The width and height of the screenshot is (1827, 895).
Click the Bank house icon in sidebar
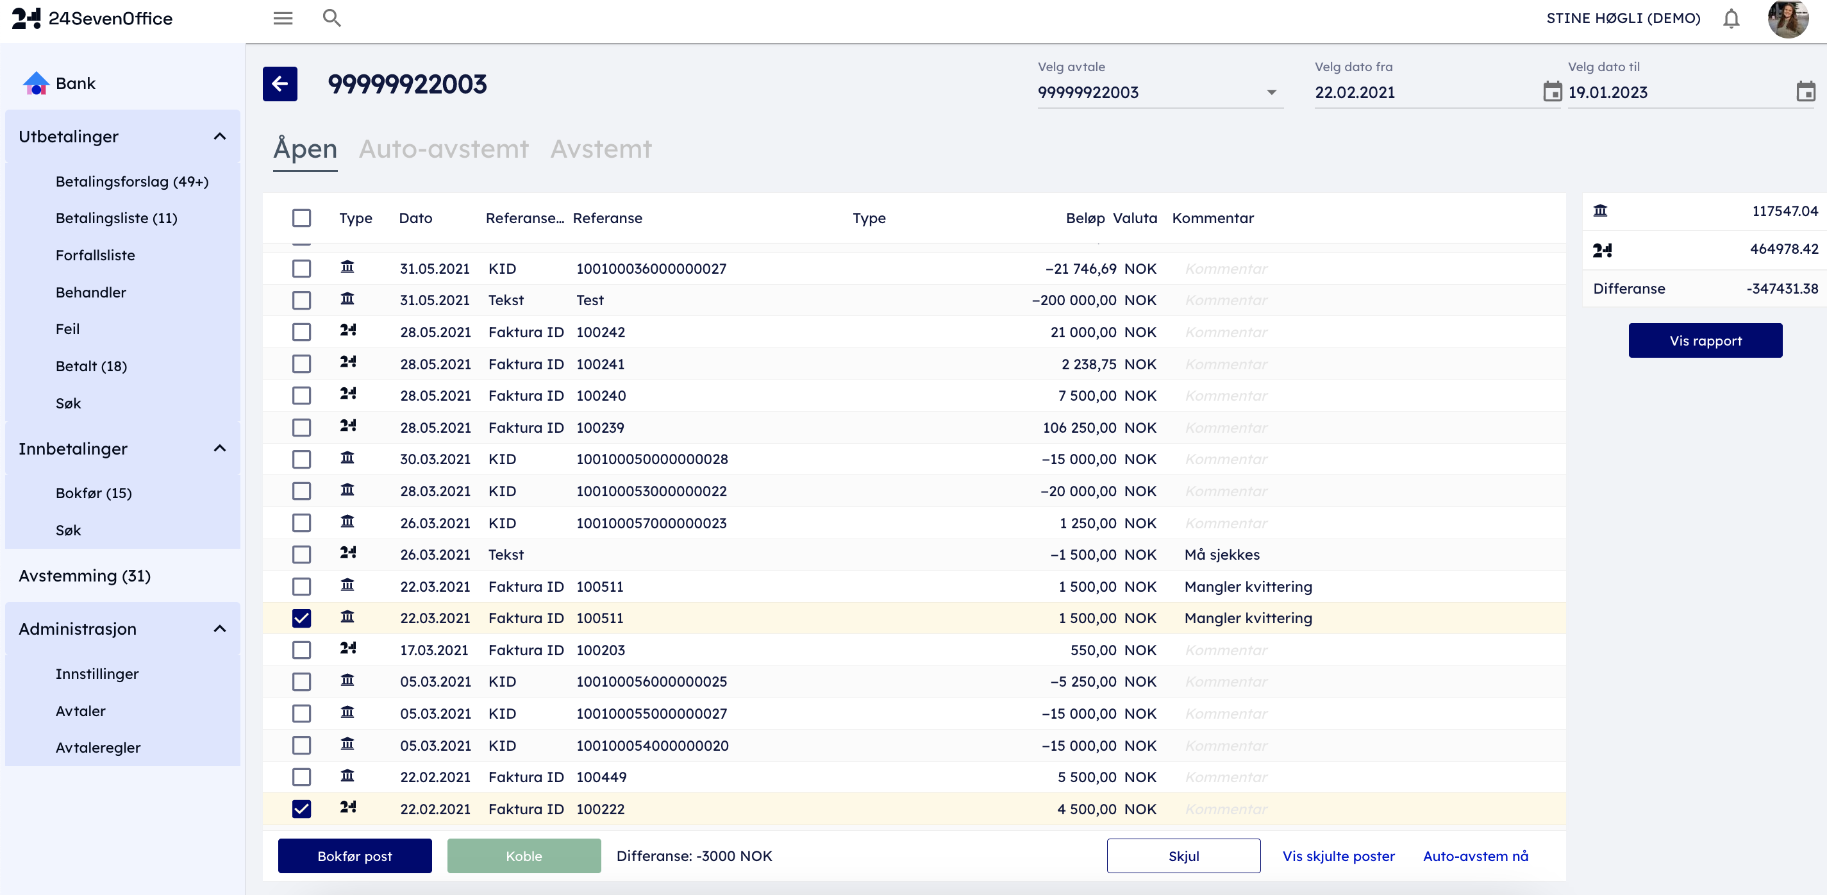click(35, 84)
